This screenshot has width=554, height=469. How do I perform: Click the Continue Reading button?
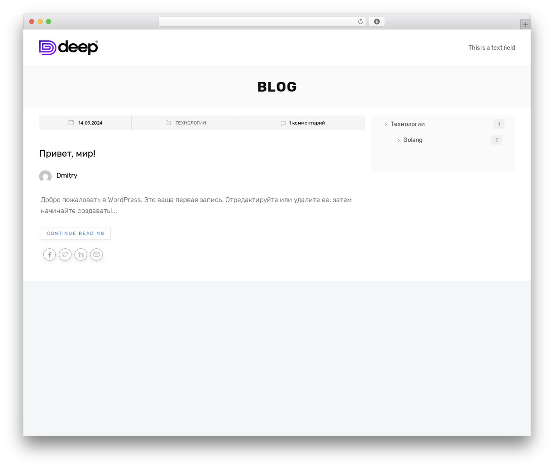76,233
